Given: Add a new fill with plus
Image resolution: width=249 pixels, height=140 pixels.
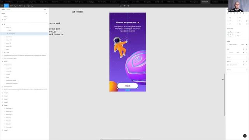Looking at the screenshot, I should [x=247, y=49].
